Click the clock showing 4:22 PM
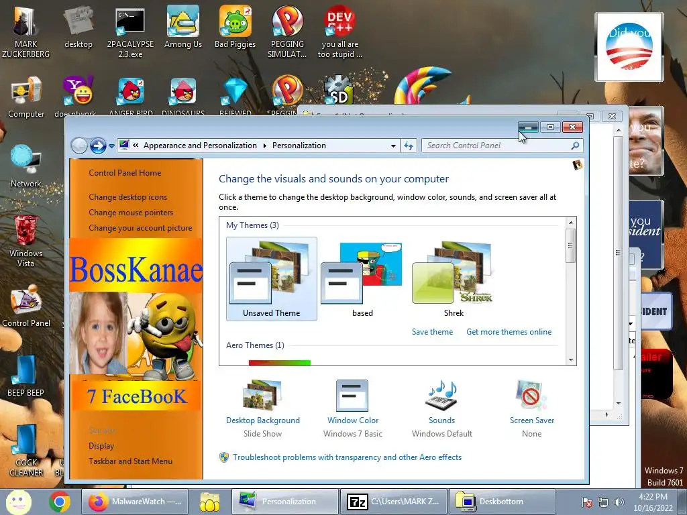Viewport: 687px width, 515px height. (653, 502)
